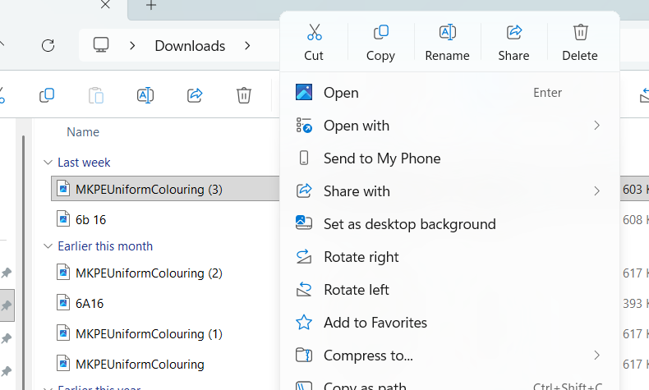Collapse the Last week group
Screen dimensions: 649x390
coord(48,163)
